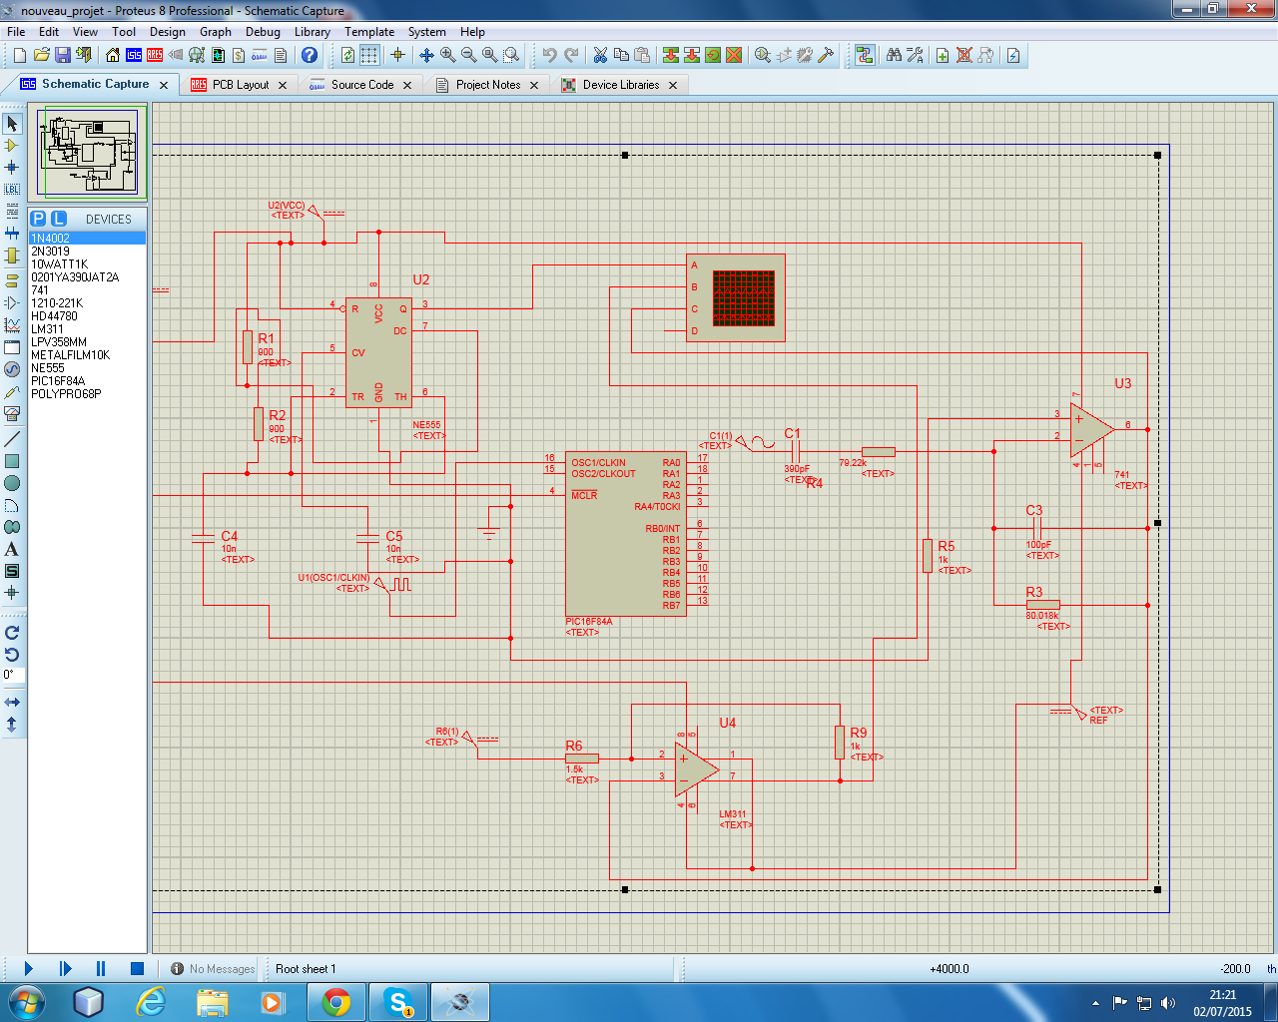Switch to the PCB Layout tab
The image size is (1278, 1022).
click(x=241, y=85)
